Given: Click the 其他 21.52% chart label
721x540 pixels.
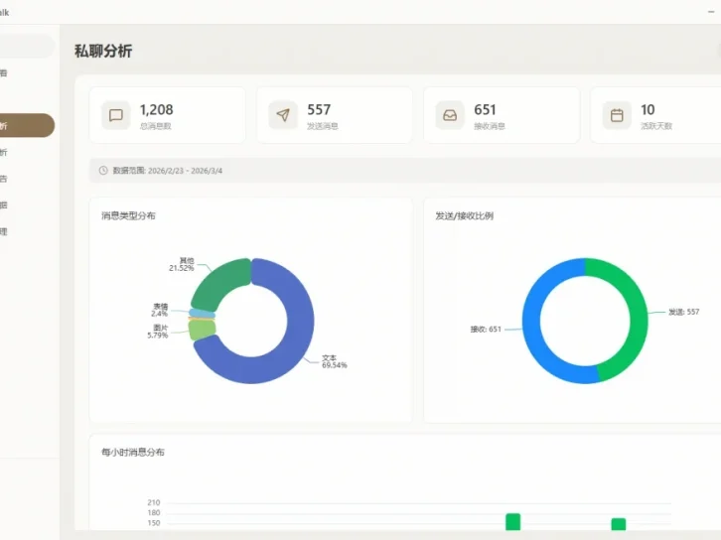Looking at the screenshot, I should pos(182,264).
